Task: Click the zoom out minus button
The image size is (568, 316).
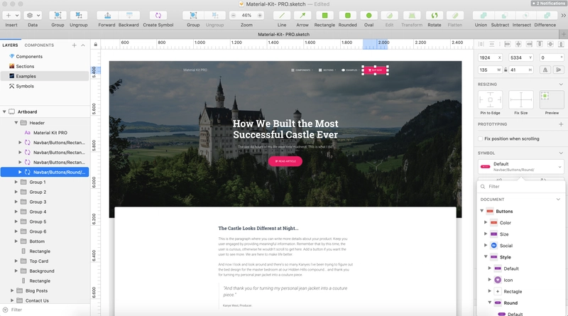Action: pyautogui.click(x=234, y=15)
